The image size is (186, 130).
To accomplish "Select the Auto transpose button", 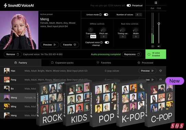I will click(93, 37).
